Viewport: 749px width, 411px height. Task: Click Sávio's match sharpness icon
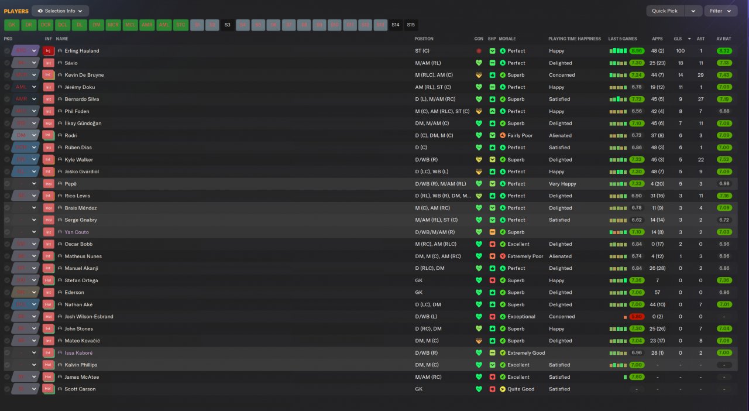pos(492,63)
